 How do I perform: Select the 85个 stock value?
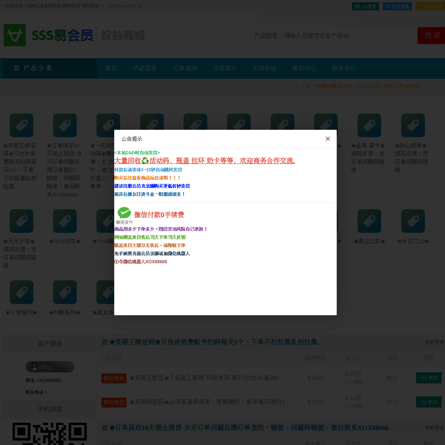[392, 378]
